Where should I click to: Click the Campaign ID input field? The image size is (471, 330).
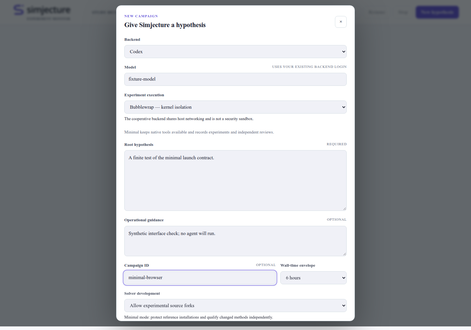click(200, 278)
